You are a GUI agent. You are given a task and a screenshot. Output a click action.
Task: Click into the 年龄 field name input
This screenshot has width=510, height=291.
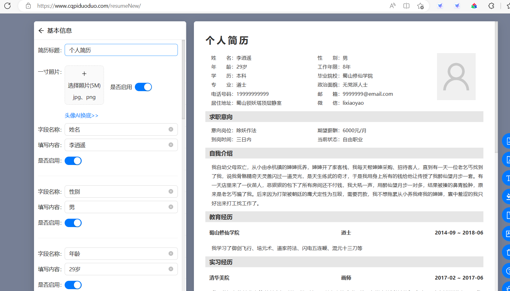(x=121, y=254)
